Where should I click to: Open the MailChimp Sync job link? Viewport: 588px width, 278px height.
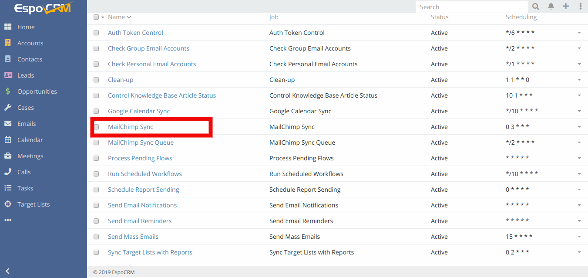coord(131,127)
